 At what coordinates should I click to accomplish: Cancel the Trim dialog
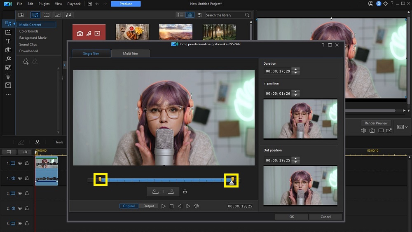click(325, 217)
